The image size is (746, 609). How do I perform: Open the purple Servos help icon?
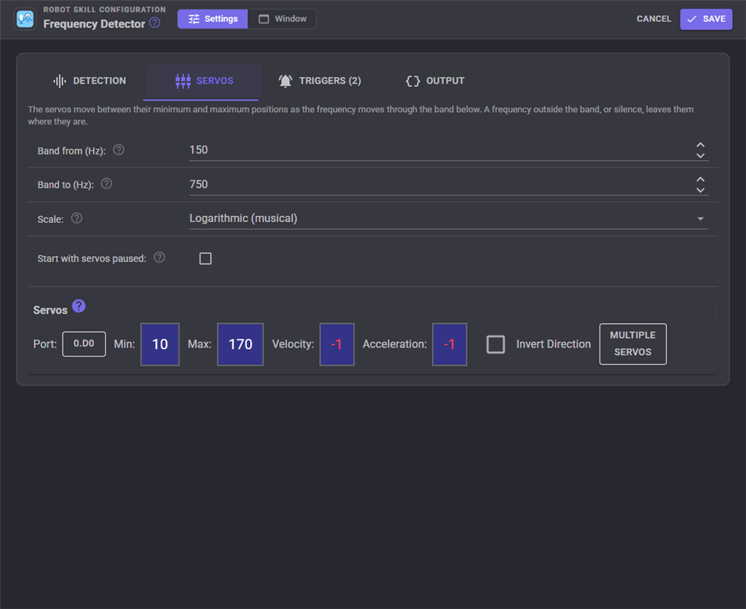pyautogui.click(x=79, y=306)
